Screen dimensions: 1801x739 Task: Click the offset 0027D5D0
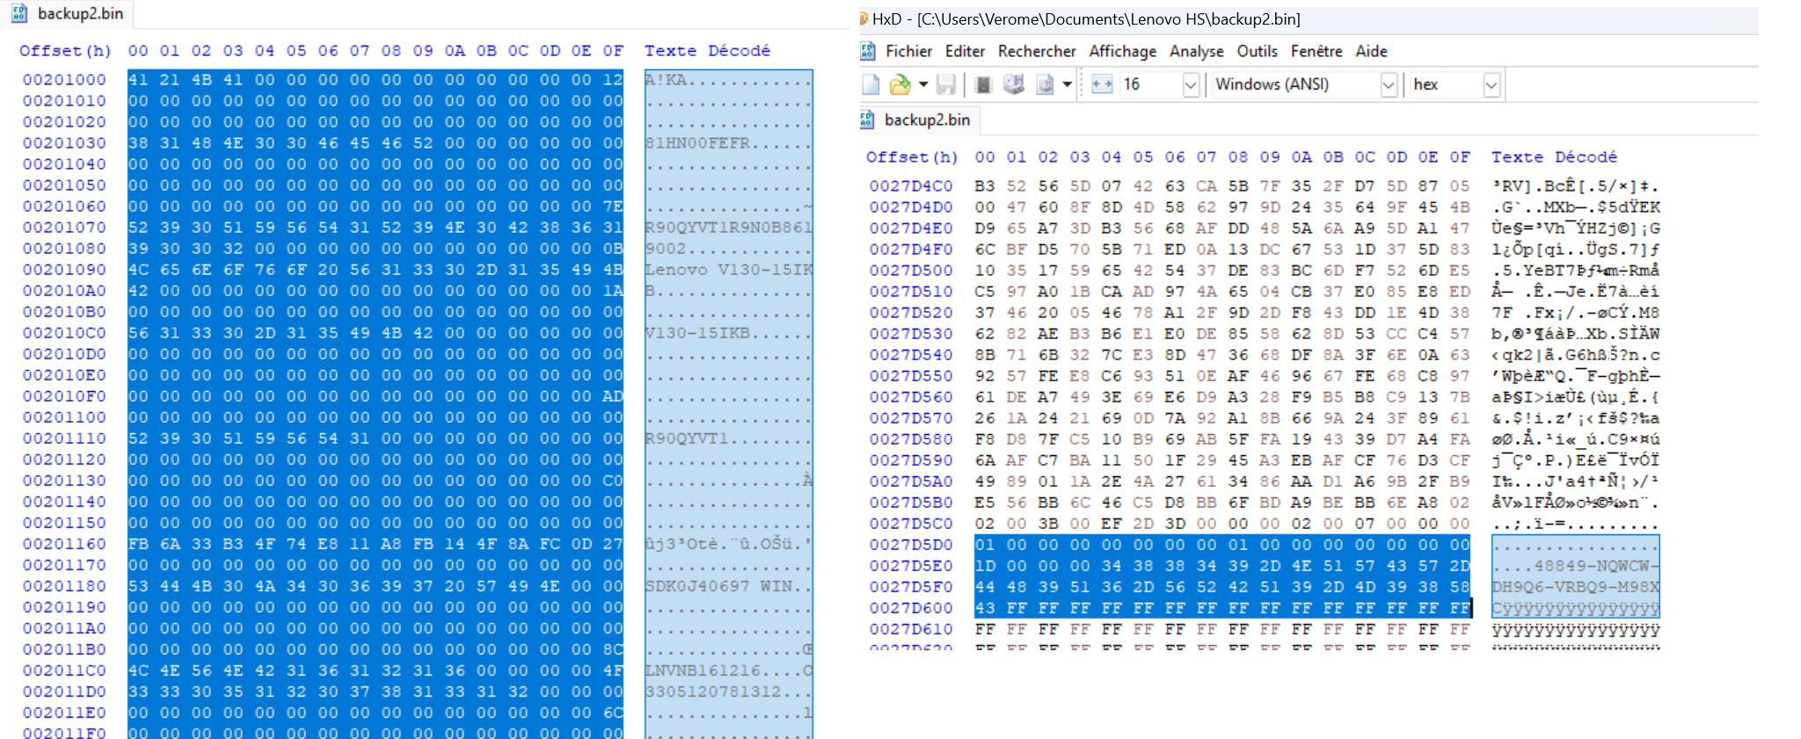coord(911,545)
